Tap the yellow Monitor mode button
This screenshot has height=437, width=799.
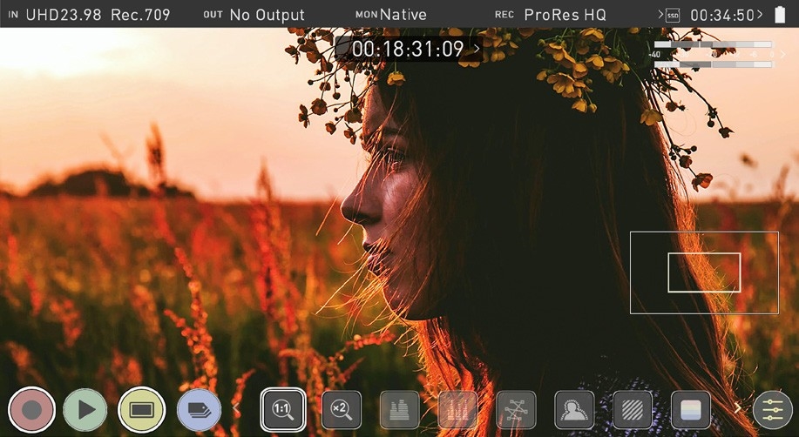point(141,409)
